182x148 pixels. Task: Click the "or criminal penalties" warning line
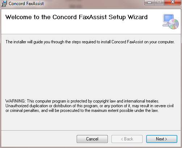point(82,110)
